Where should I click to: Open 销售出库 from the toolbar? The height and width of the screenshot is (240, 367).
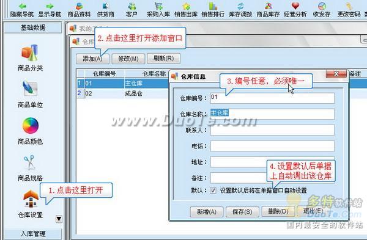pos(186,10)
